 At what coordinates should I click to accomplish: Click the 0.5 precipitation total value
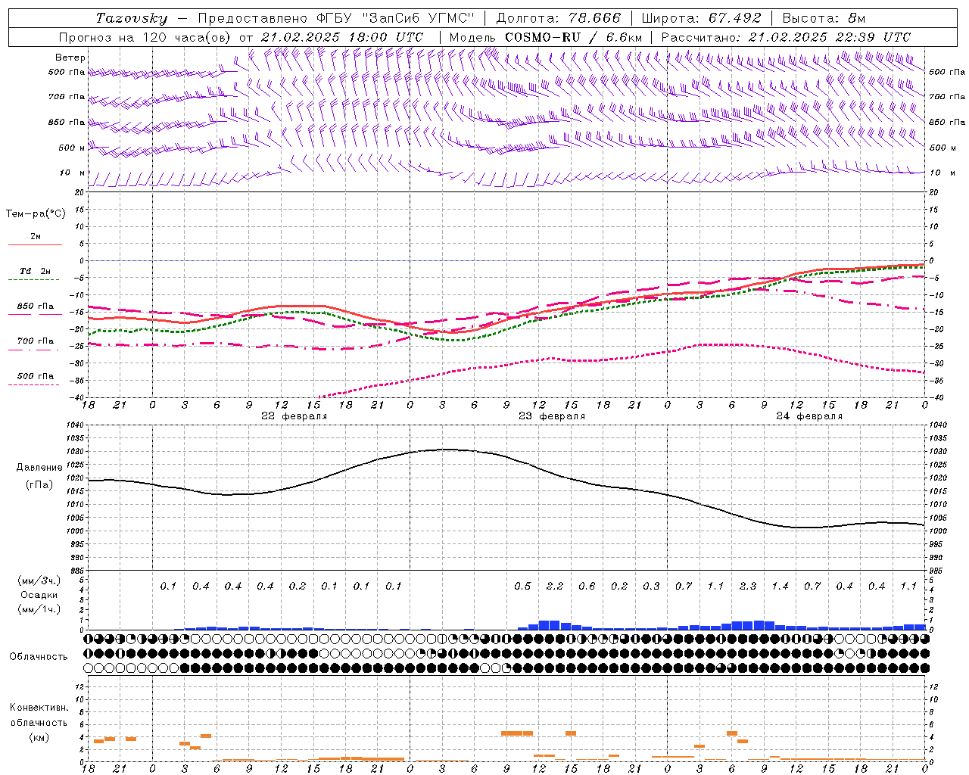[523, 587]
